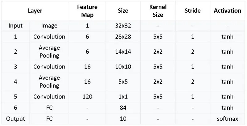Click the 10x10 size cell

point(123,67)
